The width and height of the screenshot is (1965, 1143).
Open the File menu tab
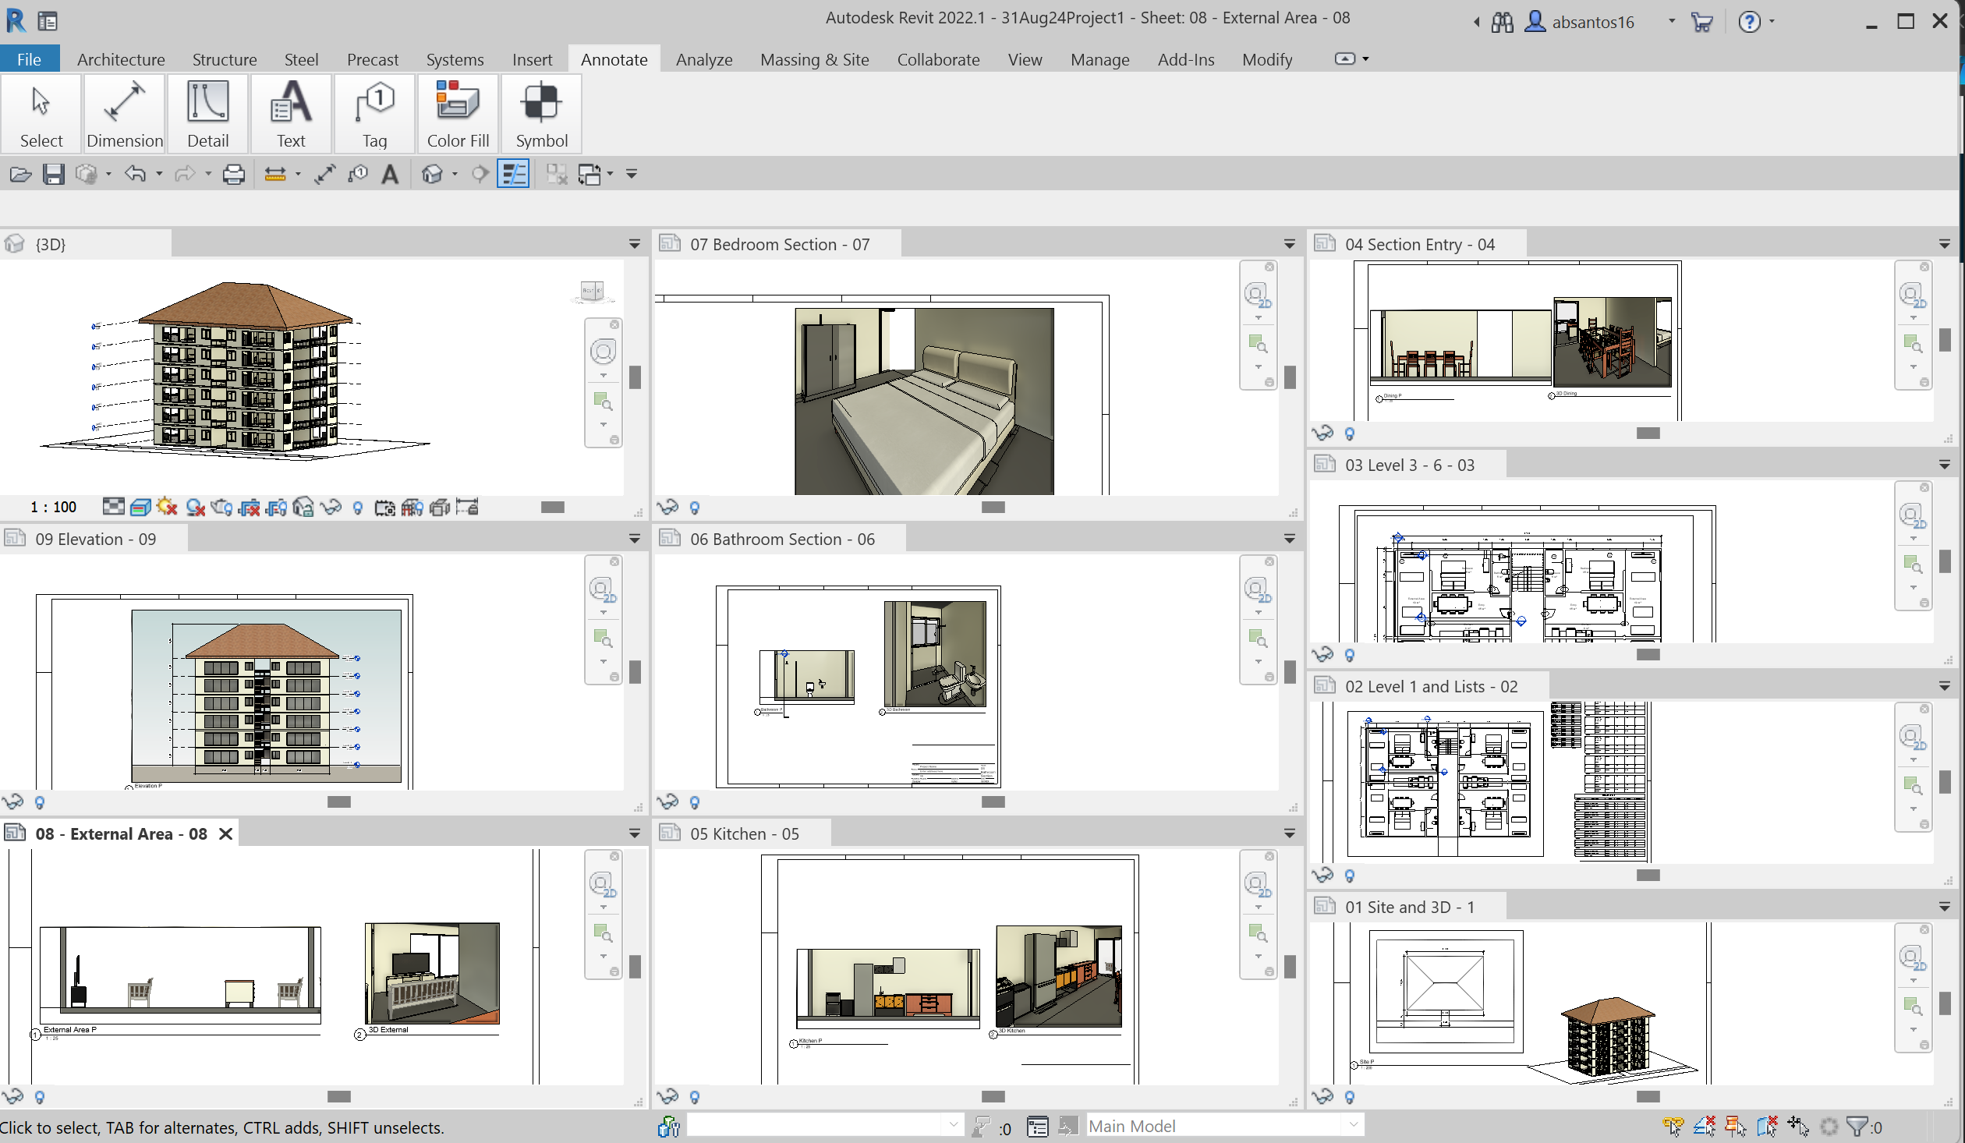pos(30,59)
